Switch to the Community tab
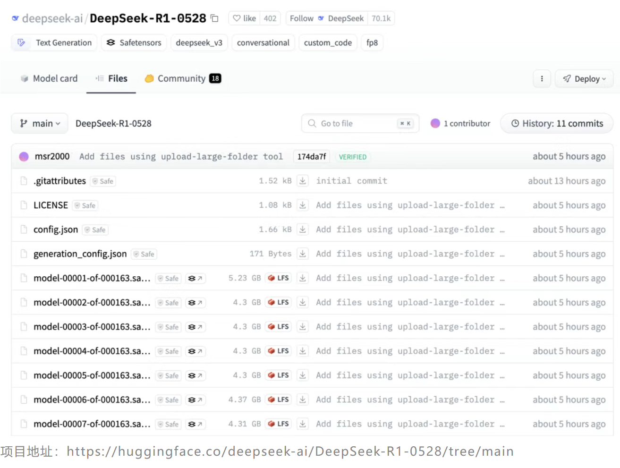This screenshot has height=468, width=620. pos(183,78)
